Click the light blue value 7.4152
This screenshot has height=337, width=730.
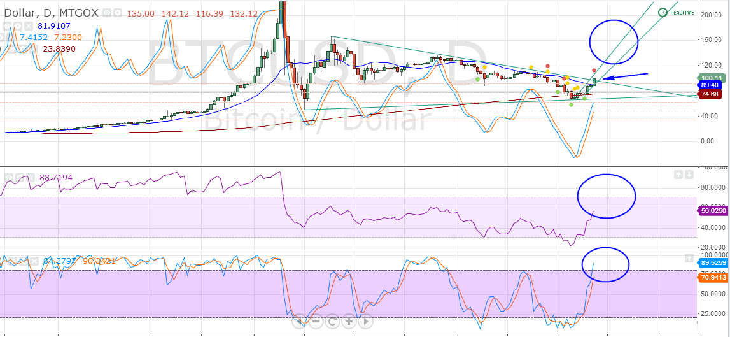click(34, 38)
